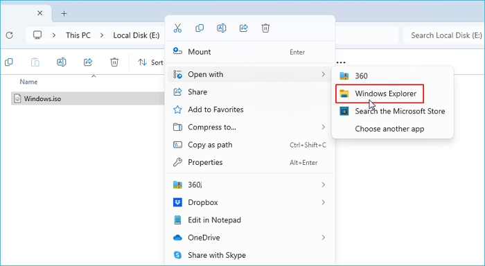Screen dimensions: 485x266
Task: Click the Rename icon in context menu
Action: click(x=222, y=28)
